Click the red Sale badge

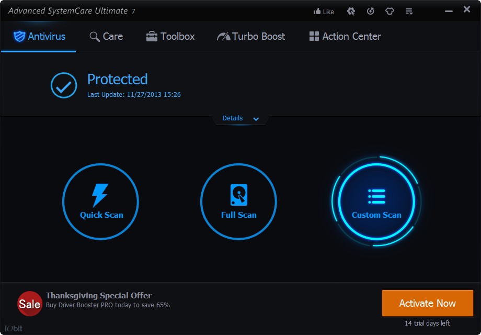29,304
